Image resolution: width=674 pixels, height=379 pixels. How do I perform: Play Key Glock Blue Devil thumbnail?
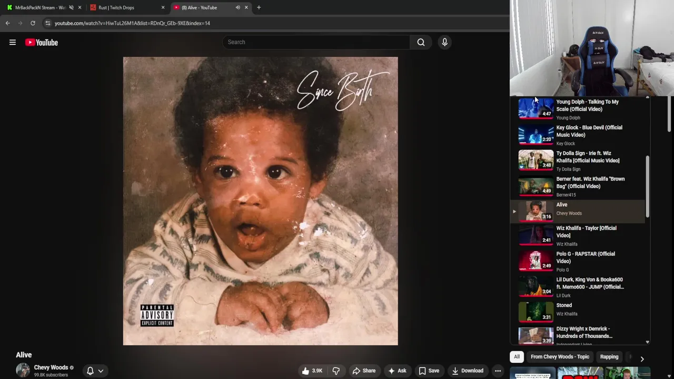coord(536,134)
